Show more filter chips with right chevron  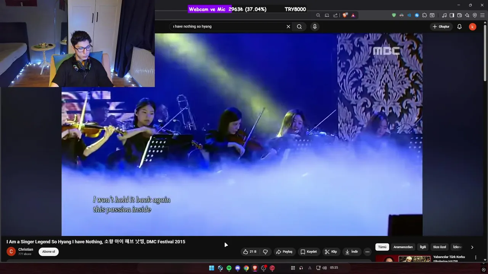(x=472, y=247)
